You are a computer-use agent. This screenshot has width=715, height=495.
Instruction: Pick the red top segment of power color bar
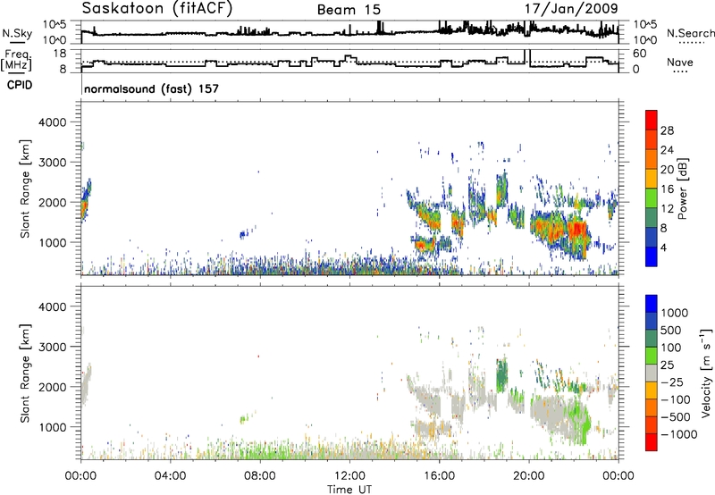(x=652, y=120)
